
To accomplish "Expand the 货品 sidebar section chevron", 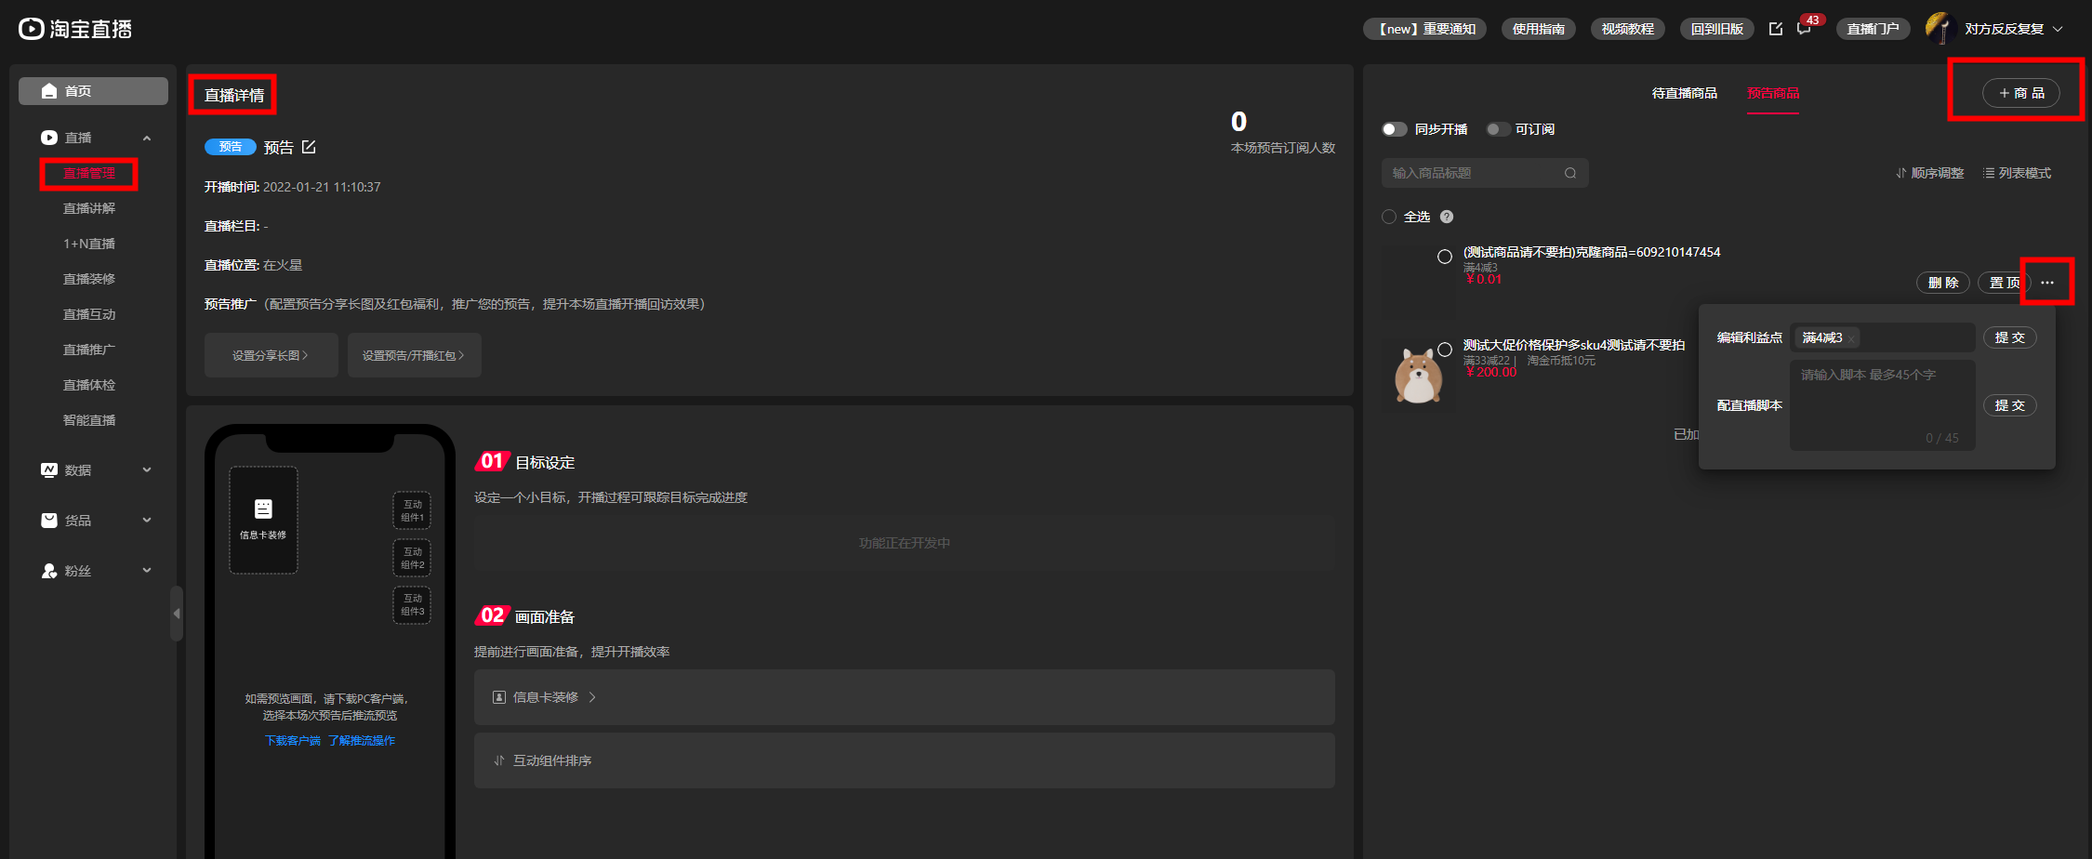I will coord(147,521).
